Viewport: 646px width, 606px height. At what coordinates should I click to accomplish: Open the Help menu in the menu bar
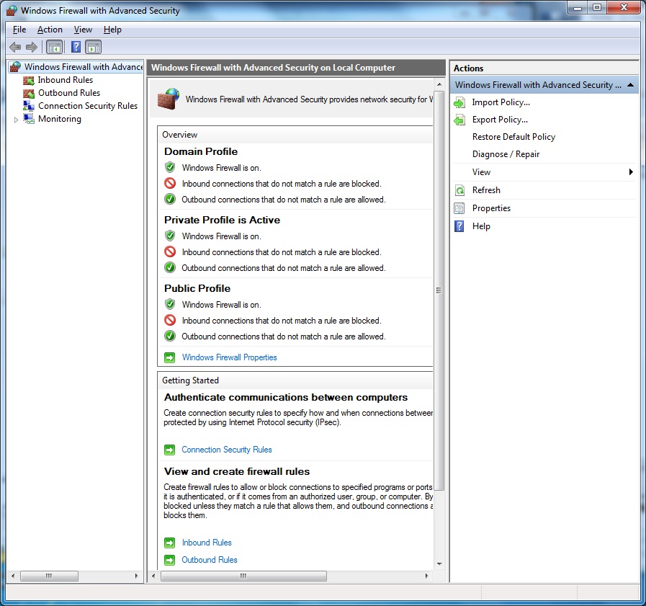pos(112,30)
